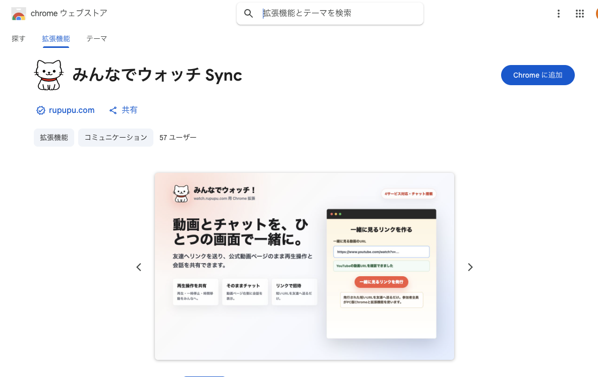598x377 pixels.
Task: Open the three-dot more options menu
Action: pyautogui.click(x=558, y=14)
